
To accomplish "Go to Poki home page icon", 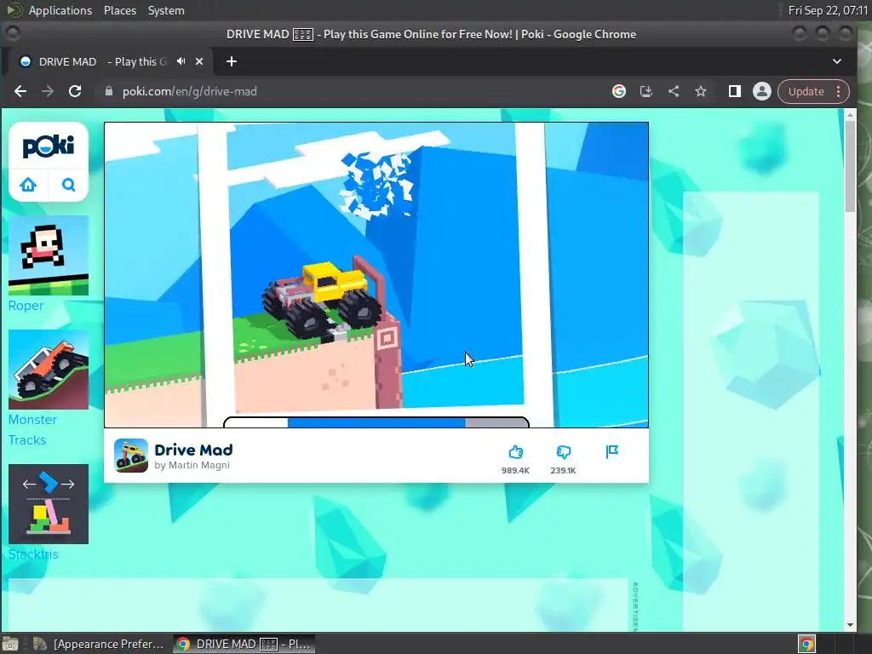I will (x=28, y=185).
